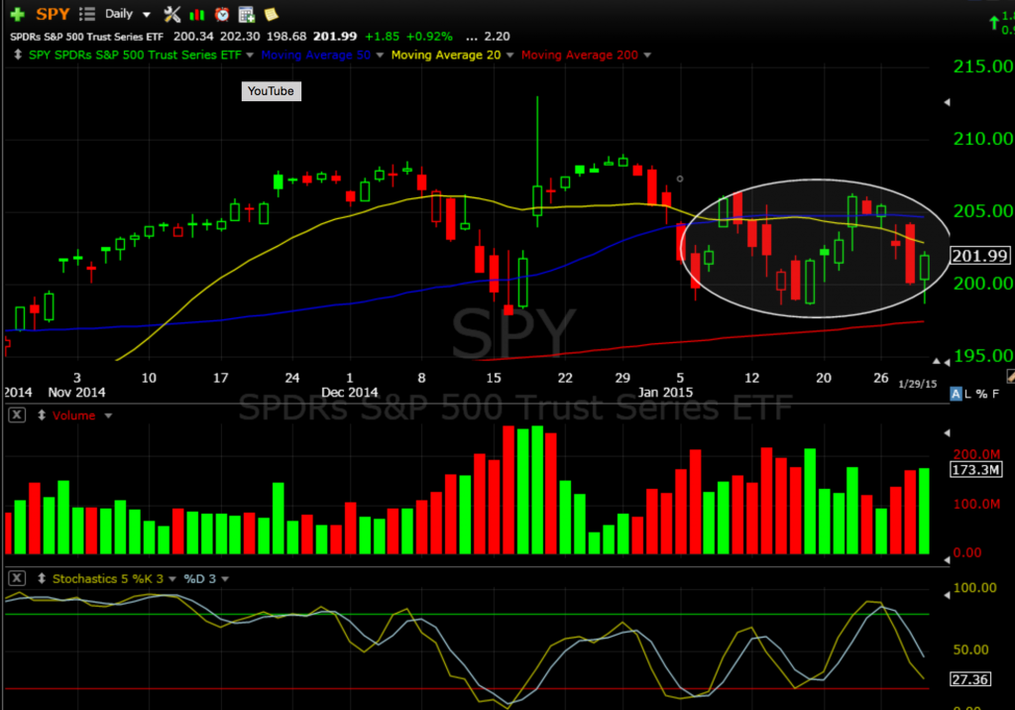Click the +0.92% change value
The height and width of the screenshot is (710, 1015).
click(429, 37)
